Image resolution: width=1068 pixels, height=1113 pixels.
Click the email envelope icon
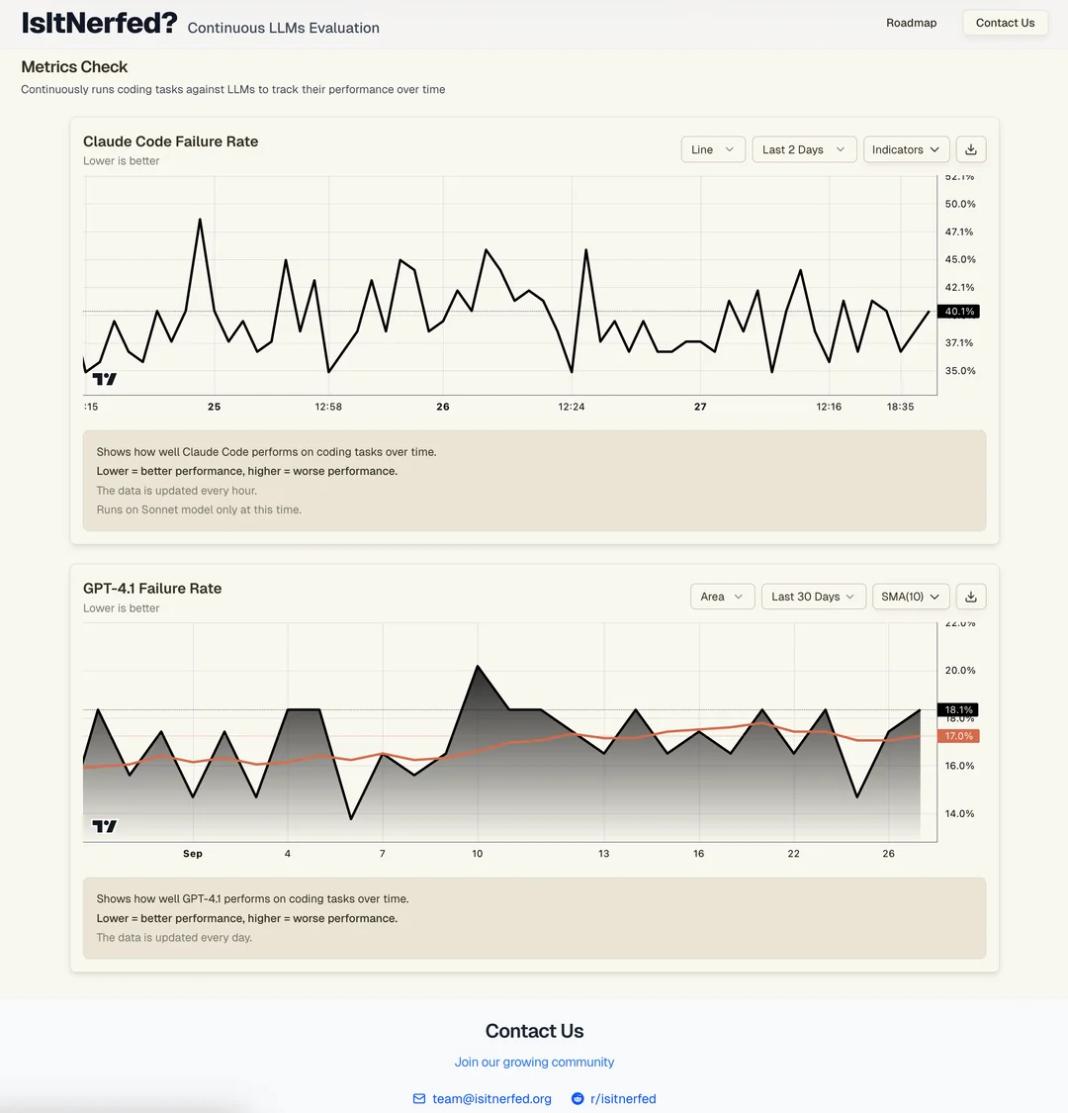pos(419,1099)
